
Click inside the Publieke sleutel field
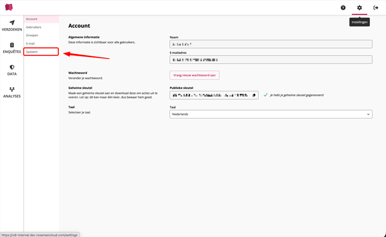[210, 95]
